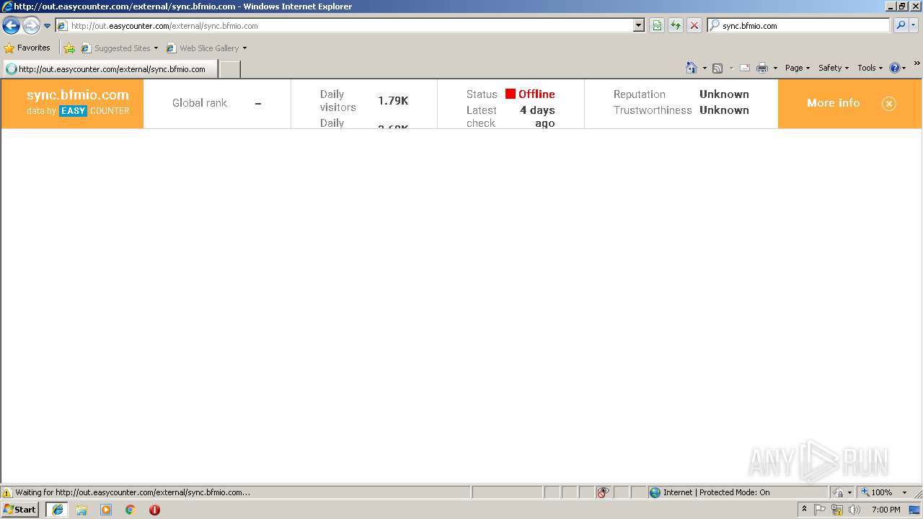Screen dimensions: 923x519
Task: Show hidden tray icons arrow
Action: [x=804, y=510]
